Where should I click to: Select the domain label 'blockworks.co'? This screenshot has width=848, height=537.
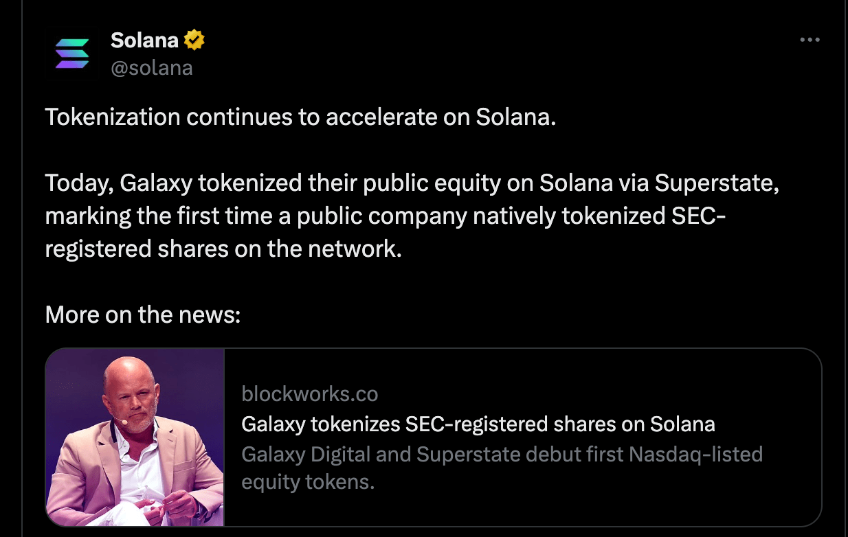pos(309,393)
